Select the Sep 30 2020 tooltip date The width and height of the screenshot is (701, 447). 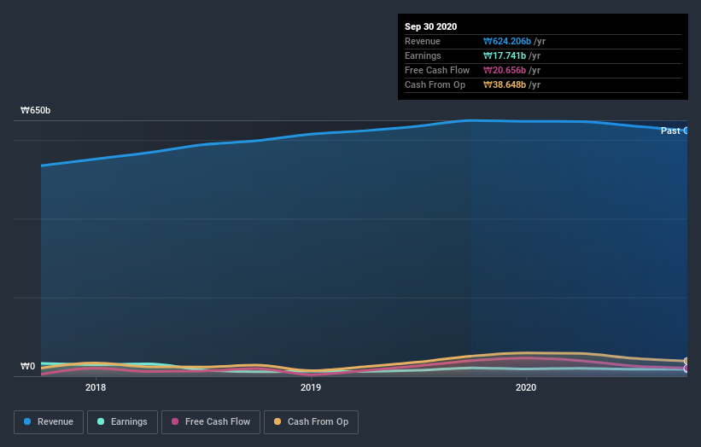click(430, 26)
